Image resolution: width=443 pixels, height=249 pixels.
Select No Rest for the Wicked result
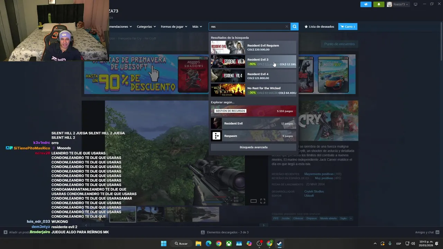click(x=253, y=90)
